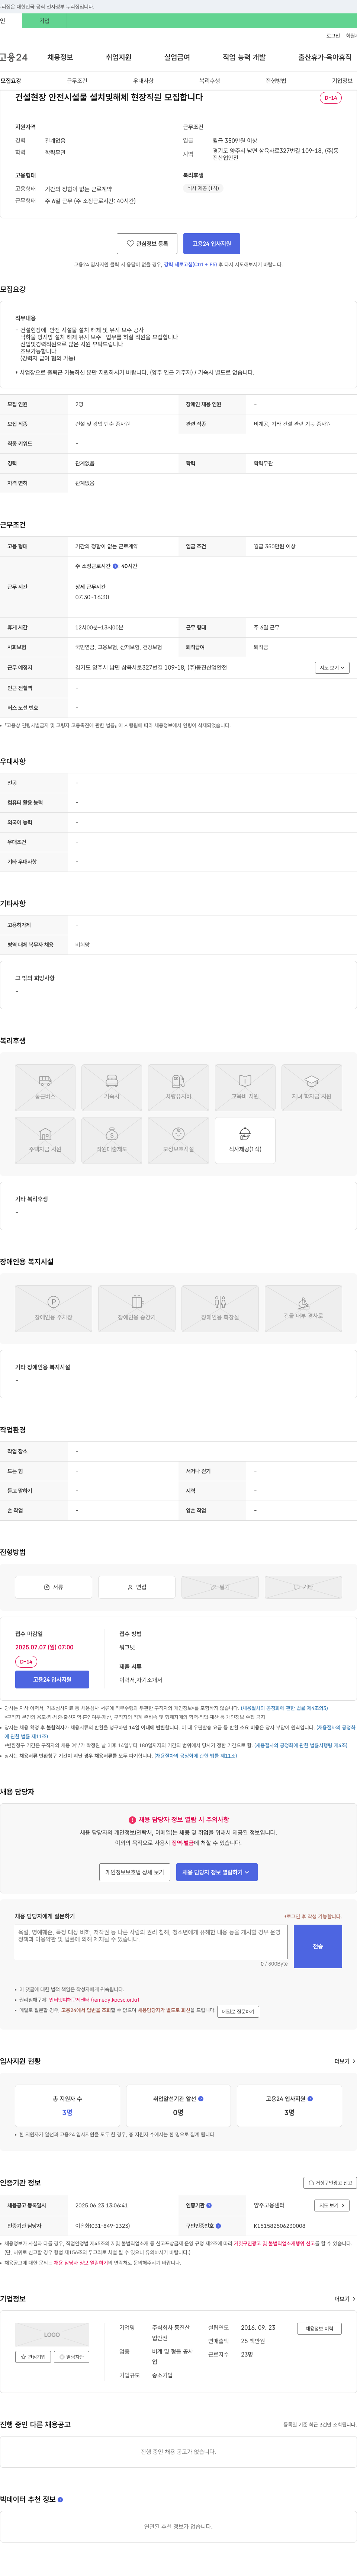Select the 직원대출제도 welfare icon

coord(112,1140)
